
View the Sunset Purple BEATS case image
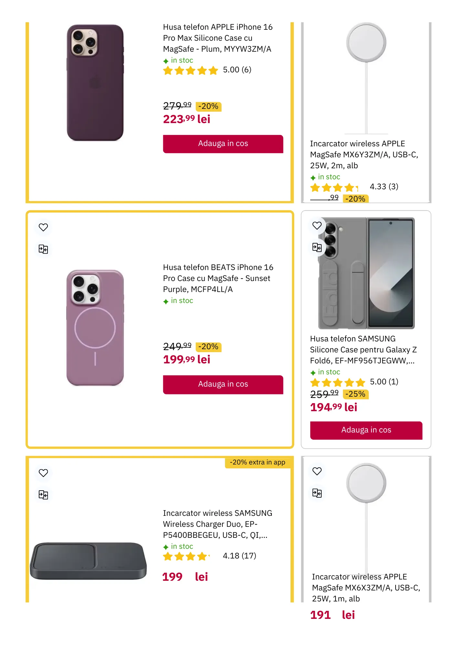[95, 328]
